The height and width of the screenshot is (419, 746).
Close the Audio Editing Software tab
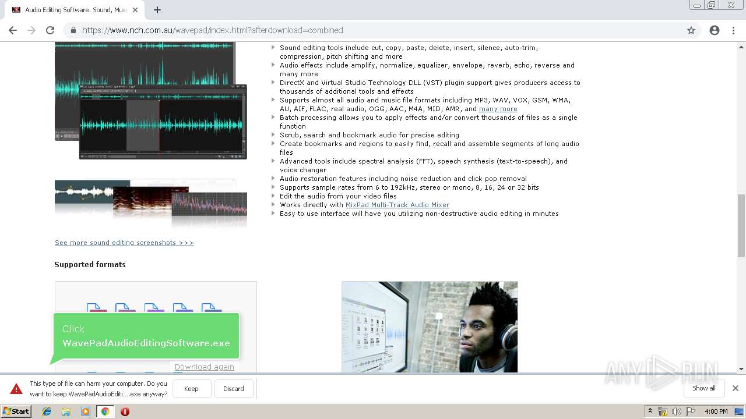(135, 10)
